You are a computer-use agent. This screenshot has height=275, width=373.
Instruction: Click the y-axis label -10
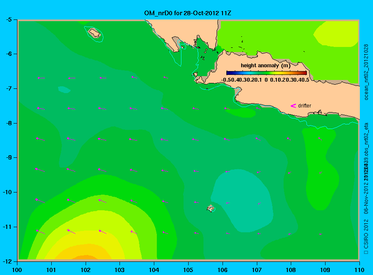pos(7,192)
